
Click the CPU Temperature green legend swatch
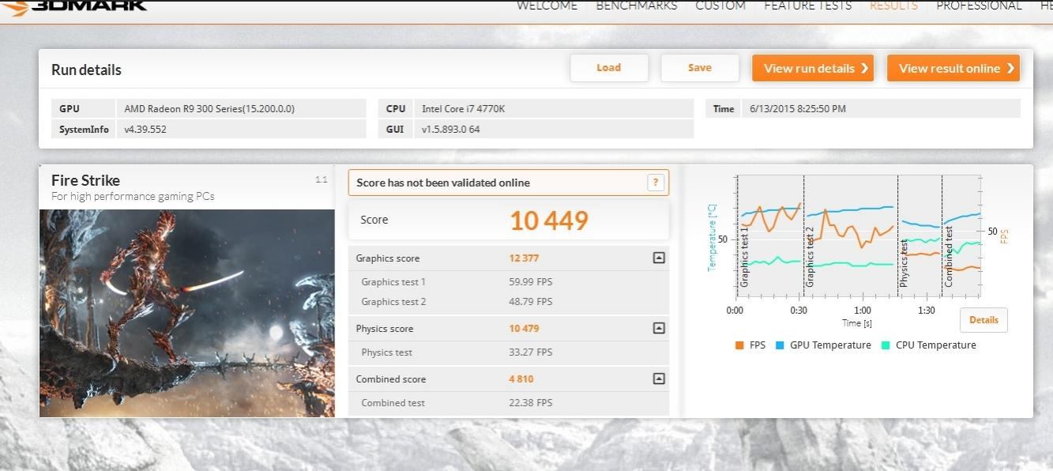(886, 345)
